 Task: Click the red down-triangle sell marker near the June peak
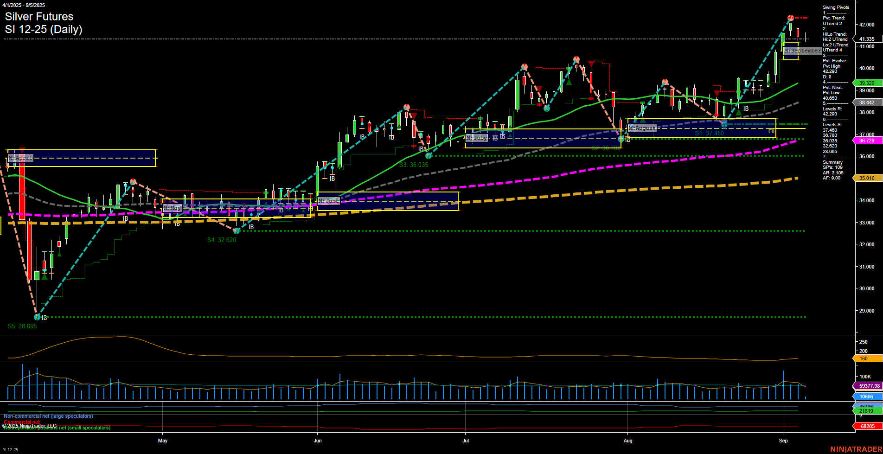pos(414,116)
